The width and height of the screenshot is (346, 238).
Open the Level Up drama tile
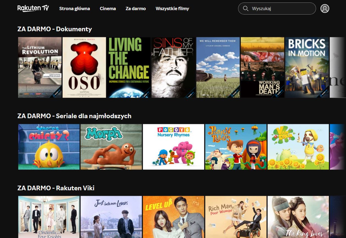pyautogui.click(x=174, y=217)
